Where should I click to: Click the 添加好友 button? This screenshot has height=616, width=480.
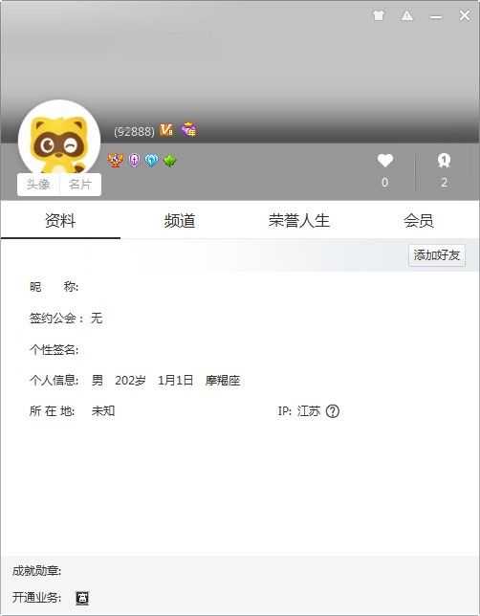(437, 255)
